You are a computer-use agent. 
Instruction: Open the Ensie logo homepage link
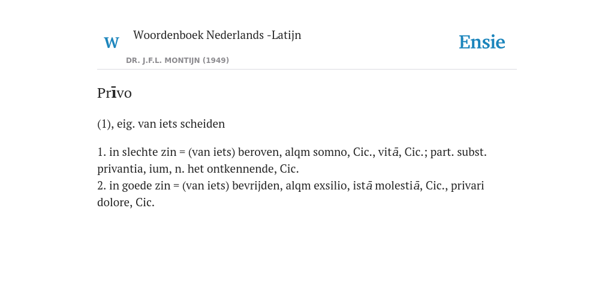[x=482, y=43]
